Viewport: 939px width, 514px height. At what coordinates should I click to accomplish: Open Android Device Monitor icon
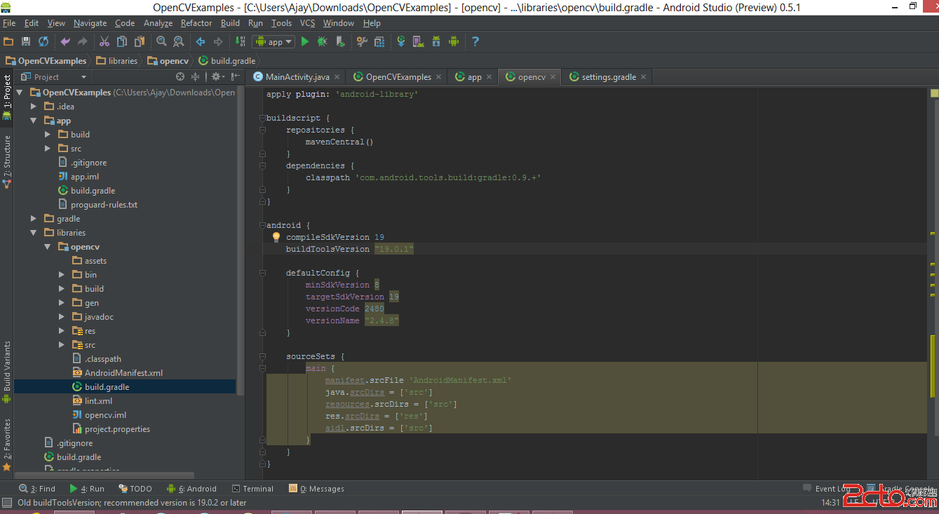click(454, 41)
